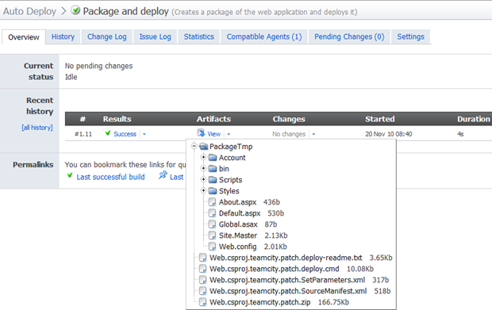Expand the bin folder node

click(203, 168)
